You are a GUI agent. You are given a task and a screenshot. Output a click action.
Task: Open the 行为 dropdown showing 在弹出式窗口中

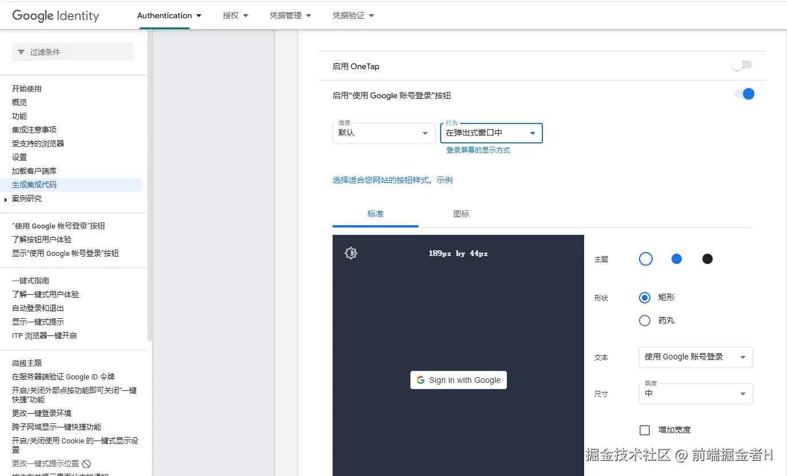pos(492,133)
